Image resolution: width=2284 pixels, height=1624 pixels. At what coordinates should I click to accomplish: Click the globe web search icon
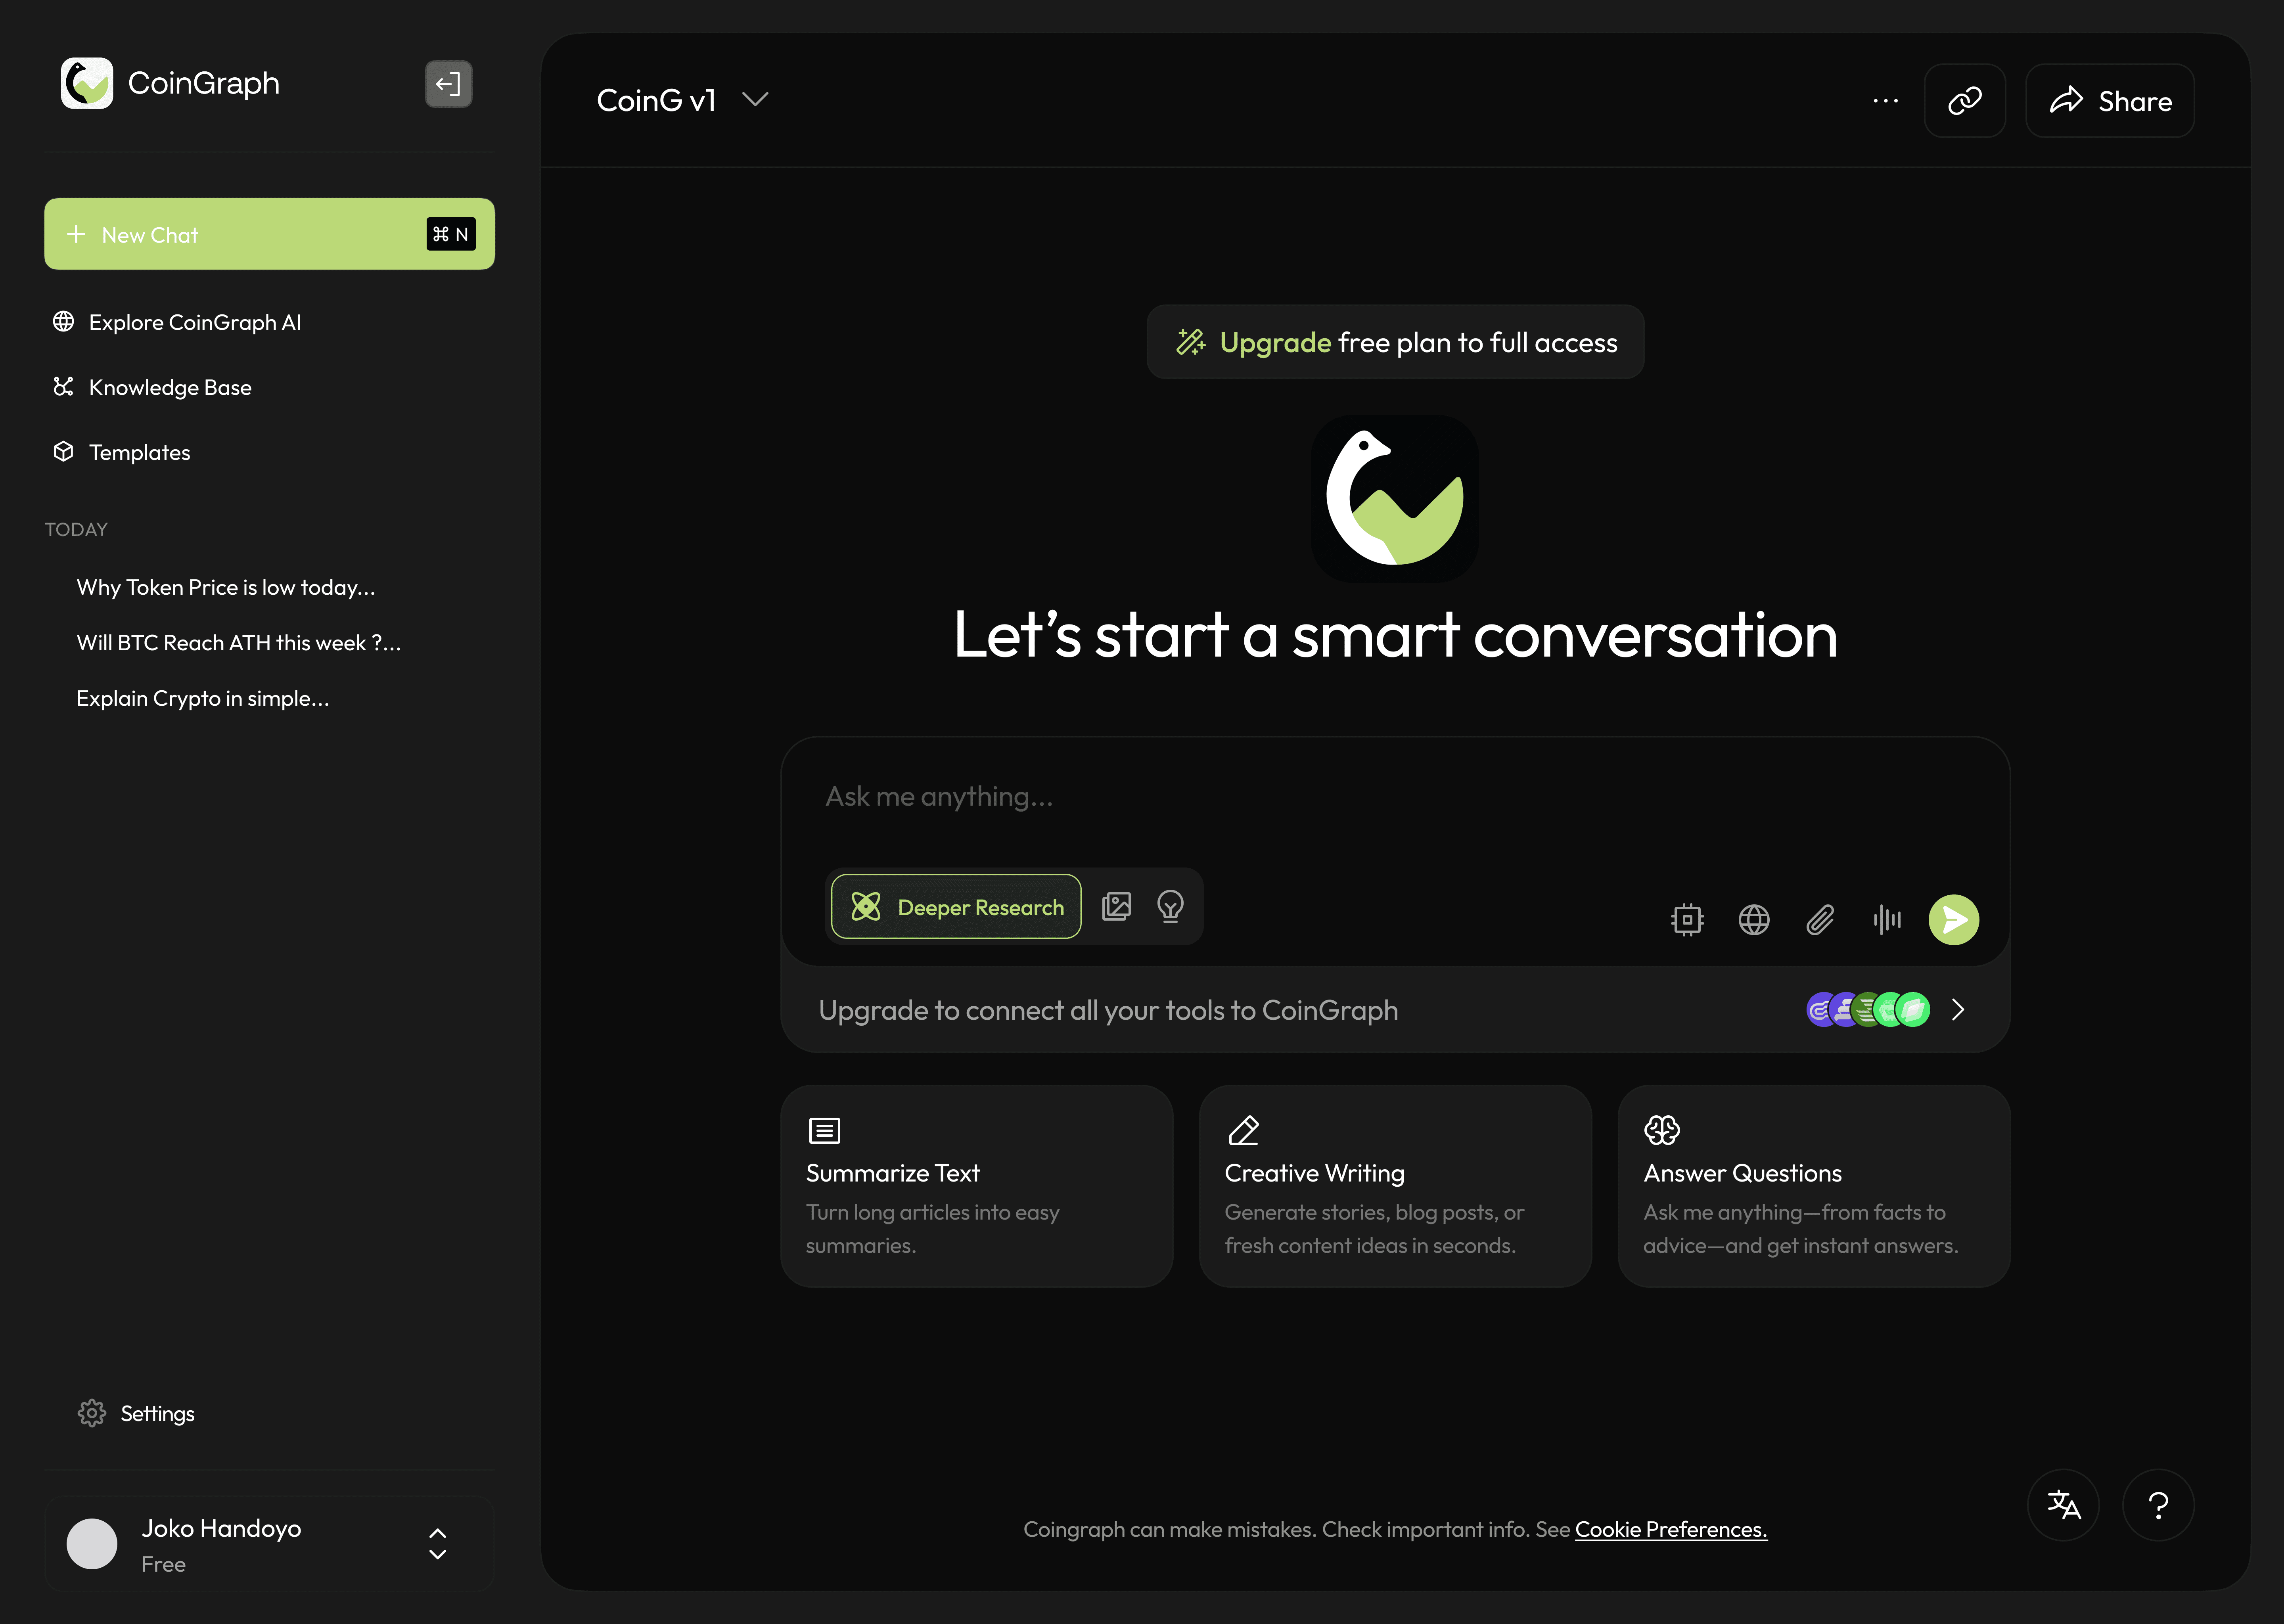pos(1754,920)
